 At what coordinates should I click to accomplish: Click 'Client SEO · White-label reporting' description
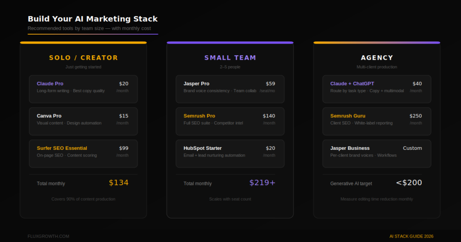[362, 123]
